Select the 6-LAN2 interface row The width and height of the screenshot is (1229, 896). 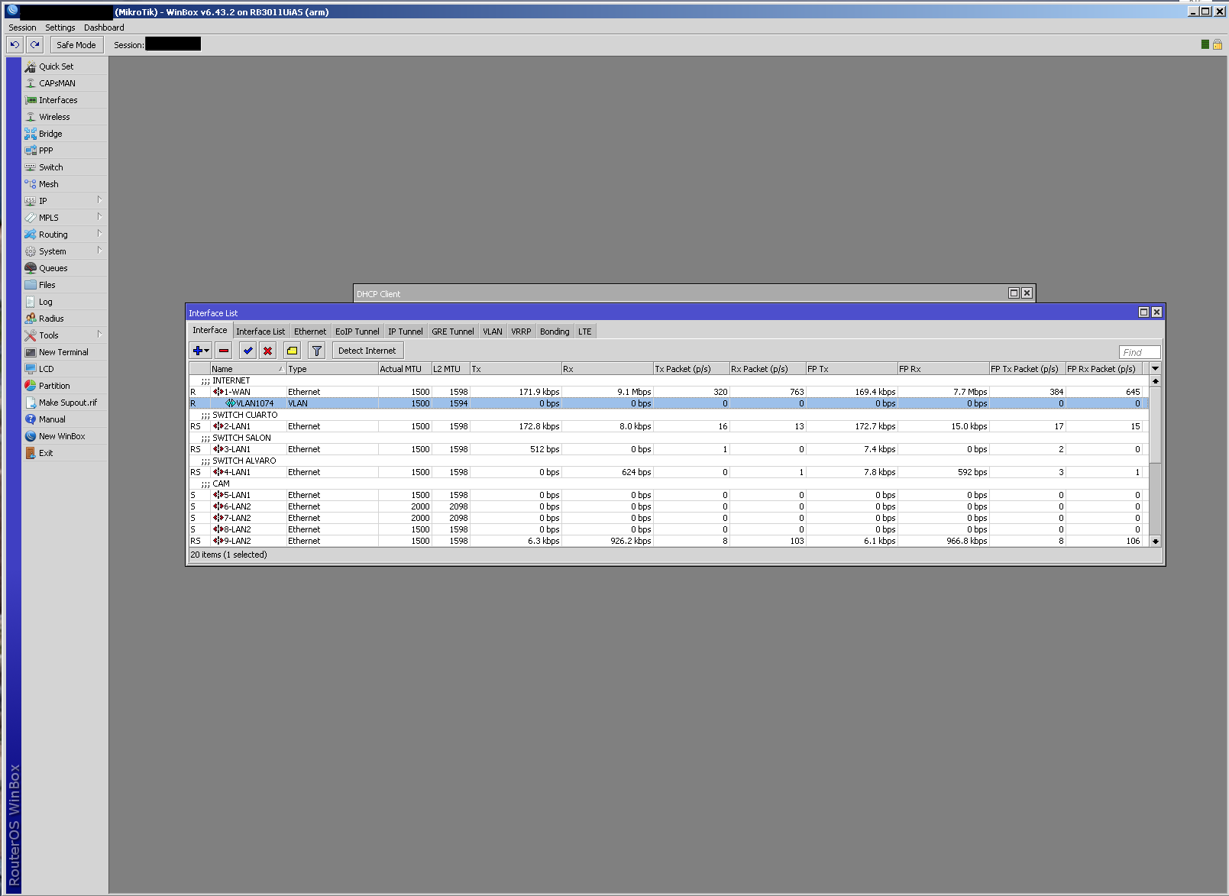point(668,506)
